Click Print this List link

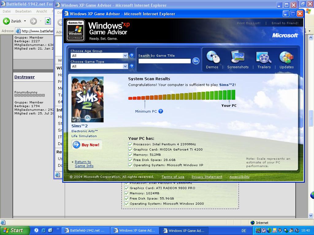248,23
